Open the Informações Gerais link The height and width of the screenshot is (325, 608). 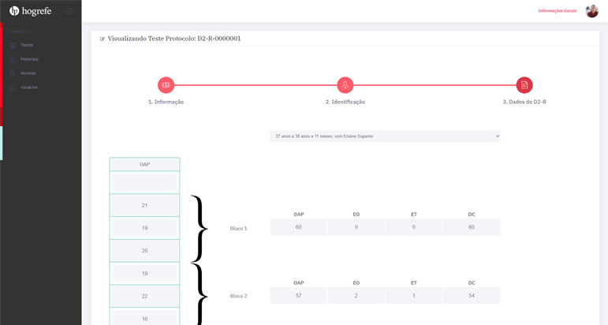557,11
